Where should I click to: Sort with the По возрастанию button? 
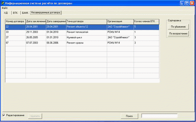(178, 34)
